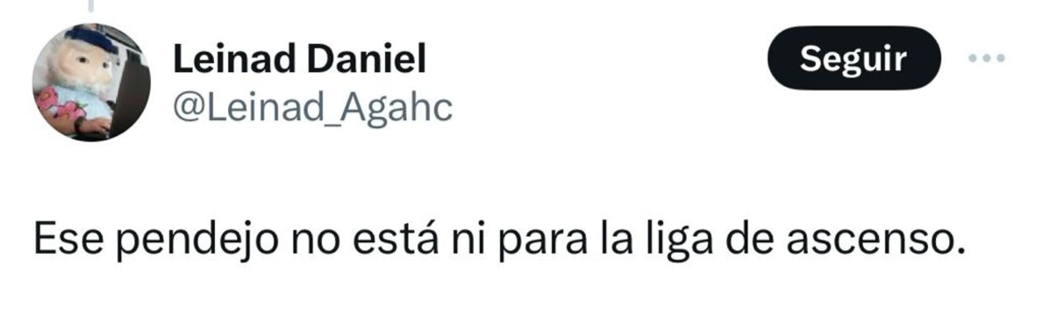Click Leinad Daniel's profile avatar

(x=91, y=82)
